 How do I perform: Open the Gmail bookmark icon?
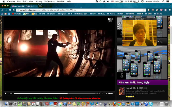pyautogui.click(x=5, y=14)
